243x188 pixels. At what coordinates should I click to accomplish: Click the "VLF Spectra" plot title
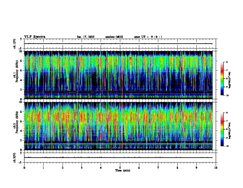click(x=35, y=37)
